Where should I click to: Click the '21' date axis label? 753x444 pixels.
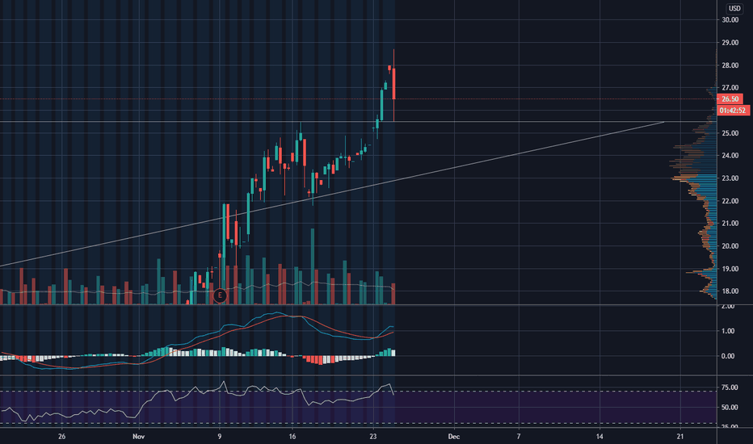coord(680,436)
